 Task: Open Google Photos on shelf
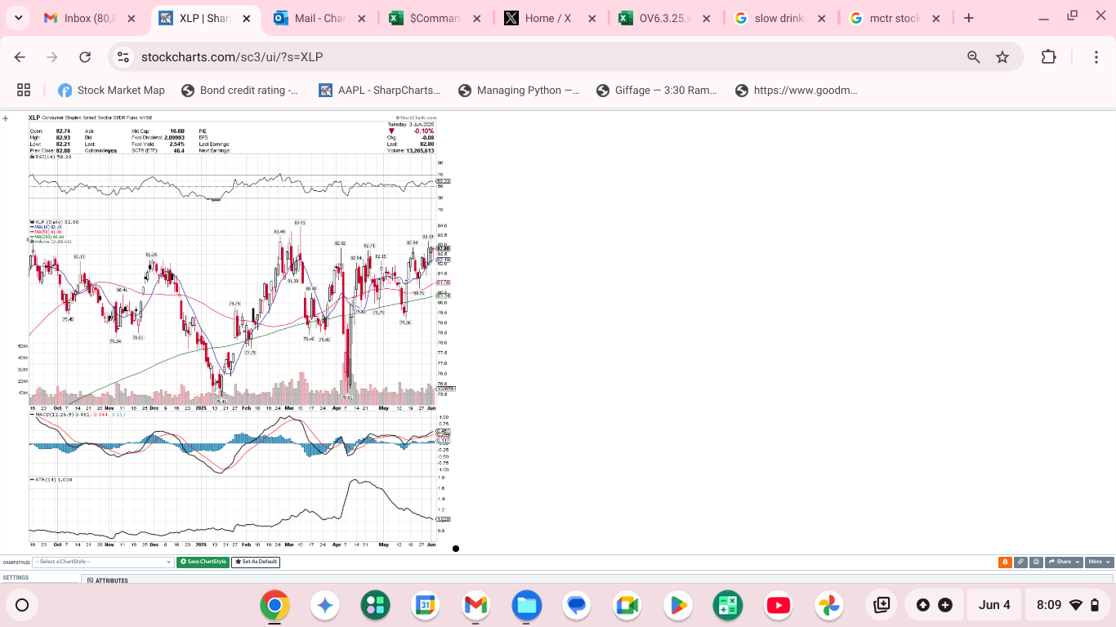pyautogui.click(x=829, y=605)
